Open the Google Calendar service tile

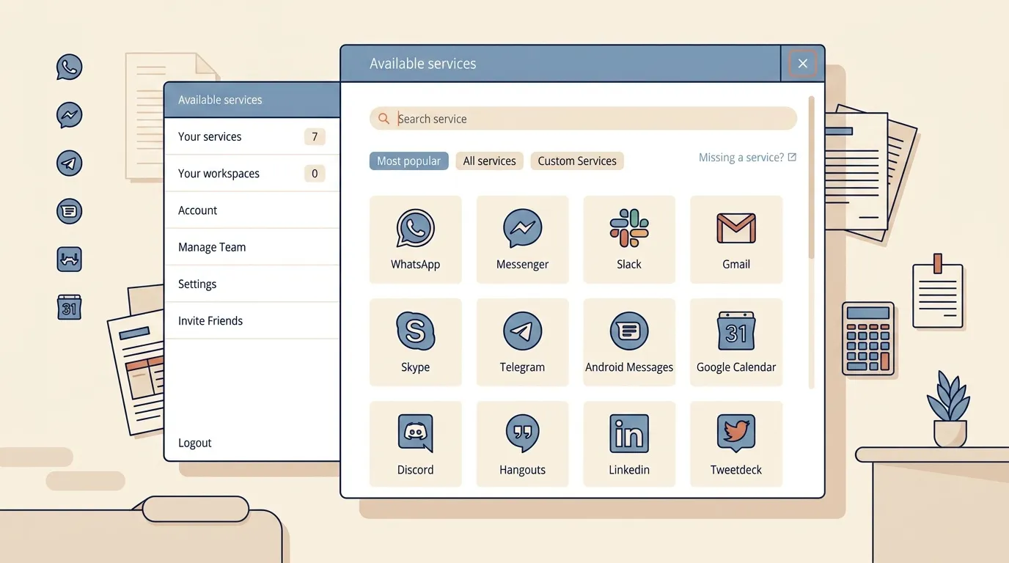736,342
